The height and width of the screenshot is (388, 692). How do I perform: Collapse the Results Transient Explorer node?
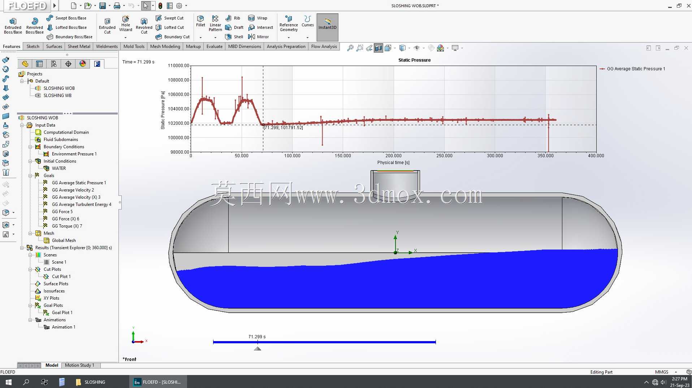pyautogui.click(x=22, y=248)
